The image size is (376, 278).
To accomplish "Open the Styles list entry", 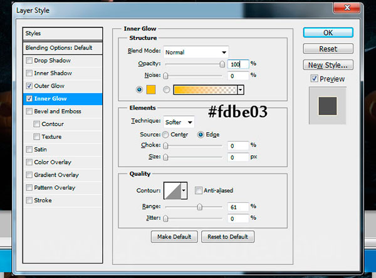I will tap(63, 33).
